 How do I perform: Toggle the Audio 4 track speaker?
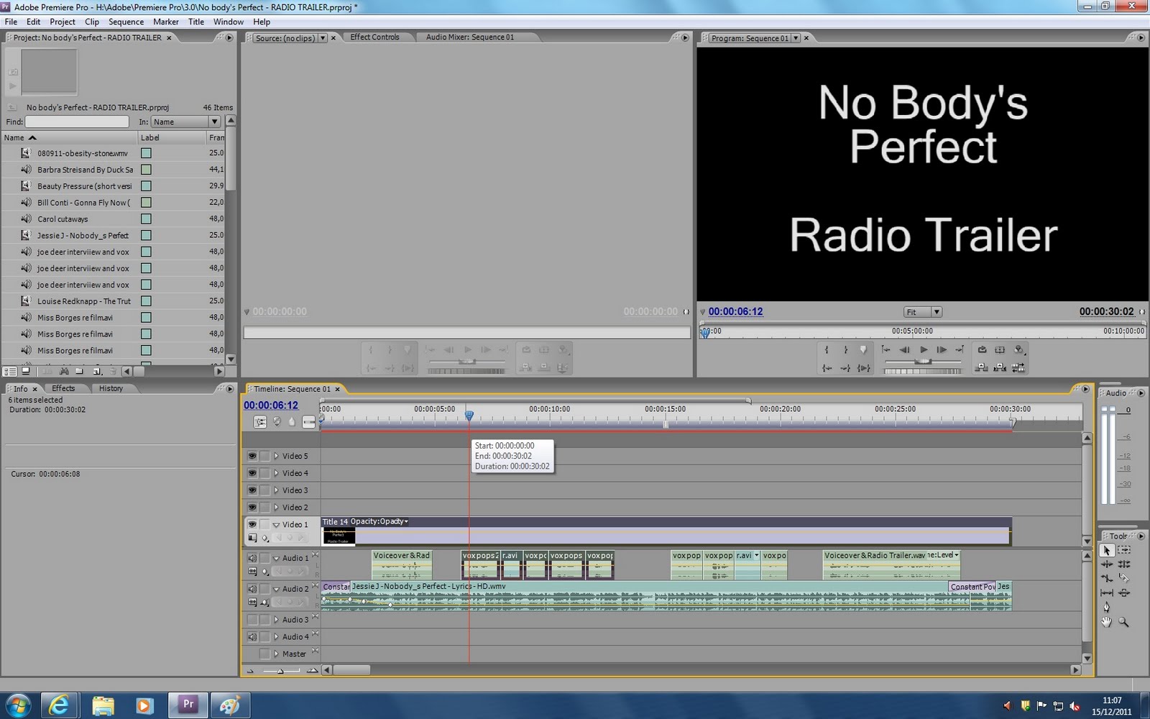tap(252, 637)
